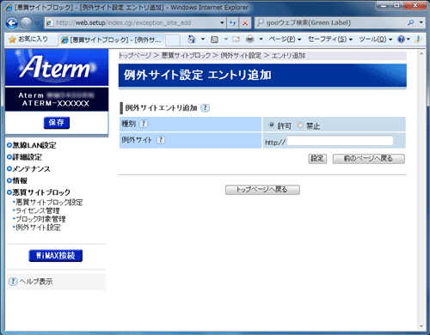Collapse 悪質サイトブロック sidebar menu
Viewport: 430px width, 335px height.
pos(39,192)
